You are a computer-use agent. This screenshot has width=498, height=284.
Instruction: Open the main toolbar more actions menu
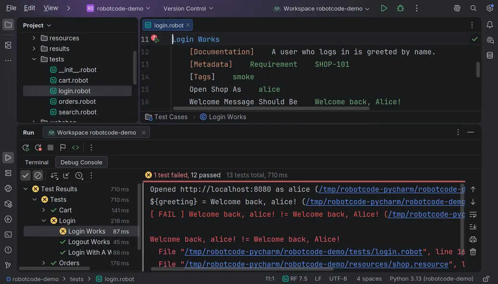coord(417,9)
